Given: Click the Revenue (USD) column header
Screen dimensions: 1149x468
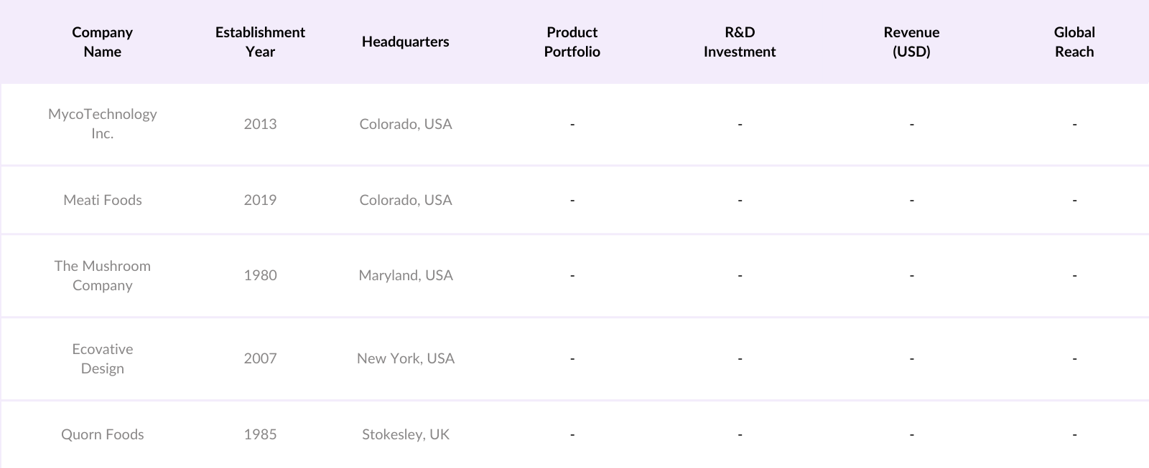Looking at the screenshot, I should coord(911,42).
